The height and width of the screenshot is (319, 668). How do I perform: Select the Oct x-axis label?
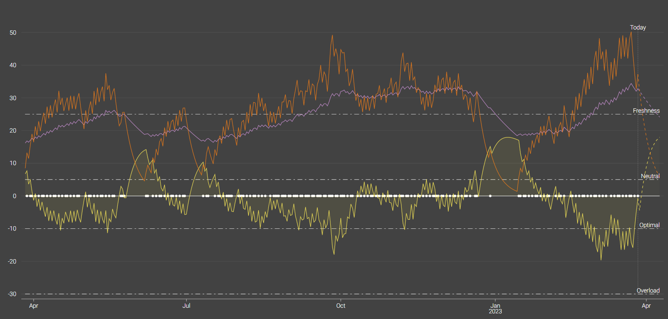point(341,306)
